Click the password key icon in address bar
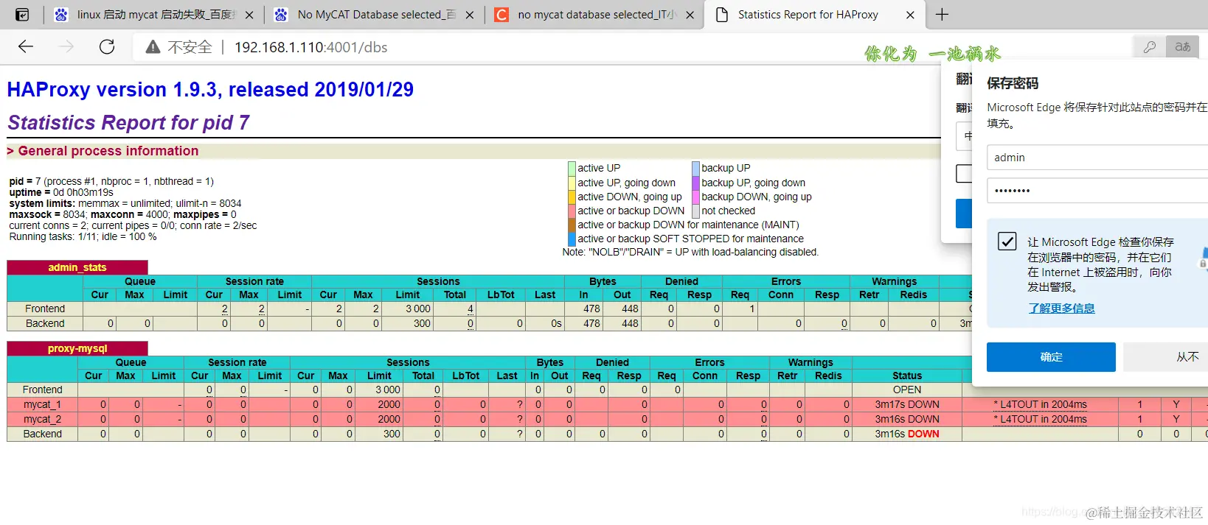This screenshot has height=525, width=1208. click(x=1150, y=47)
